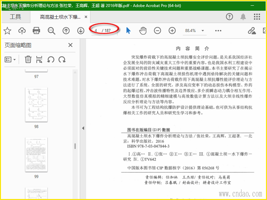Click the 中国版本图书馆 CIP 数据核字 line
The image size is (267, 200).
[173, 168]
